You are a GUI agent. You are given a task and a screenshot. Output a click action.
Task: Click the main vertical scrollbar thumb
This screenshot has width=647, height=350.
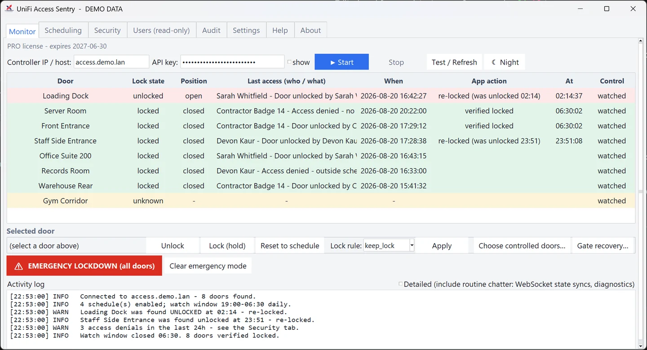pyautogui.click(x=641, y=192)
